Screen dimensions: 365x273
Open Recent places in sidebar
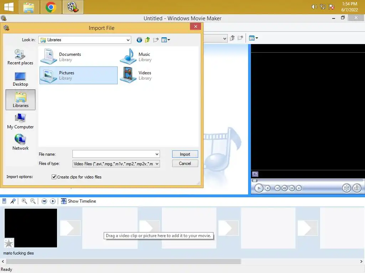[x=20, y=57]
